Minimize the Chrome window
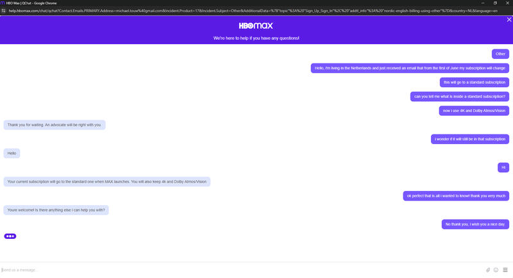The image size is (513, 278). [x=483, y=3]
